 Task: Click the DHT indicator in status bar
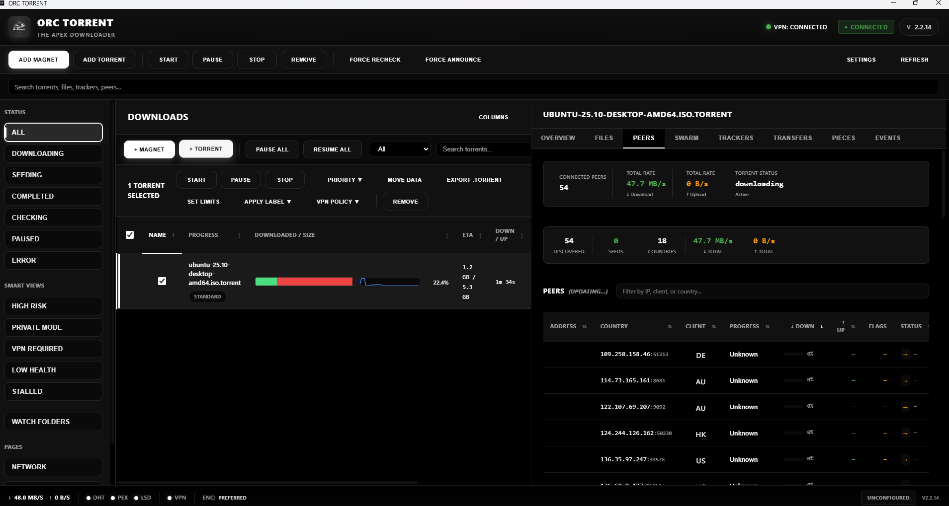click(95, 498)
